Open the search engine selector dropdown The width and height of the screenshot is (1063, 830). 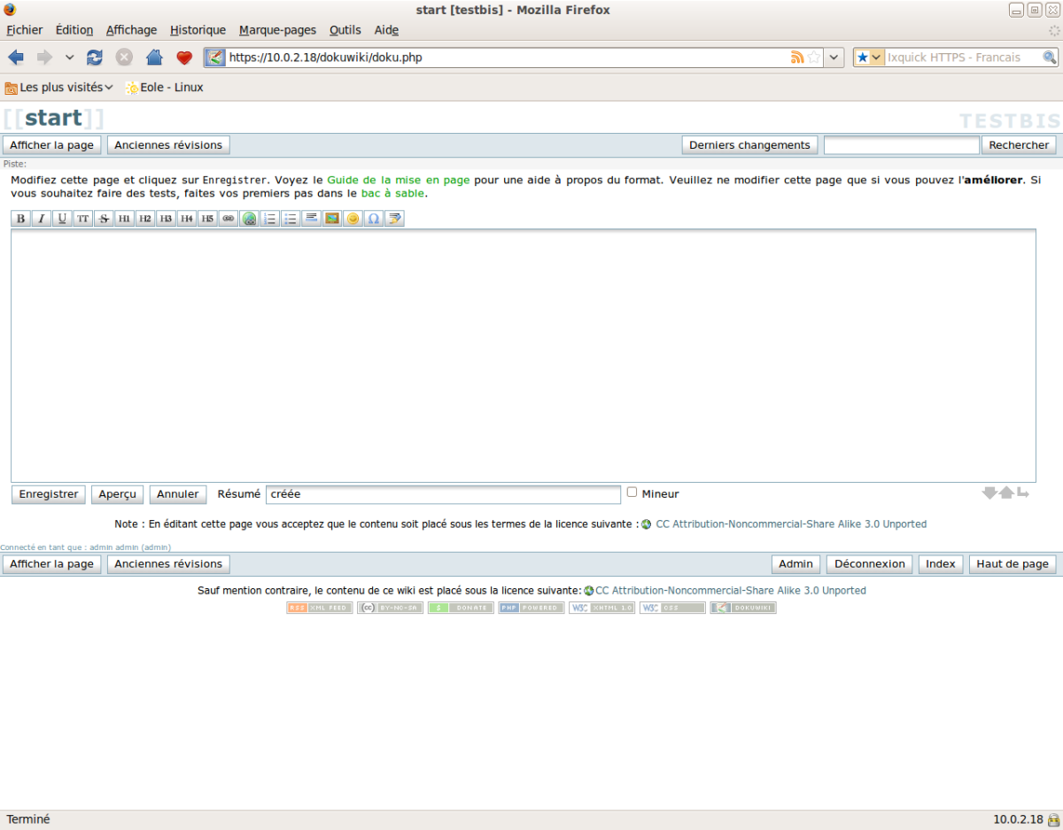[x=869, y=58]
